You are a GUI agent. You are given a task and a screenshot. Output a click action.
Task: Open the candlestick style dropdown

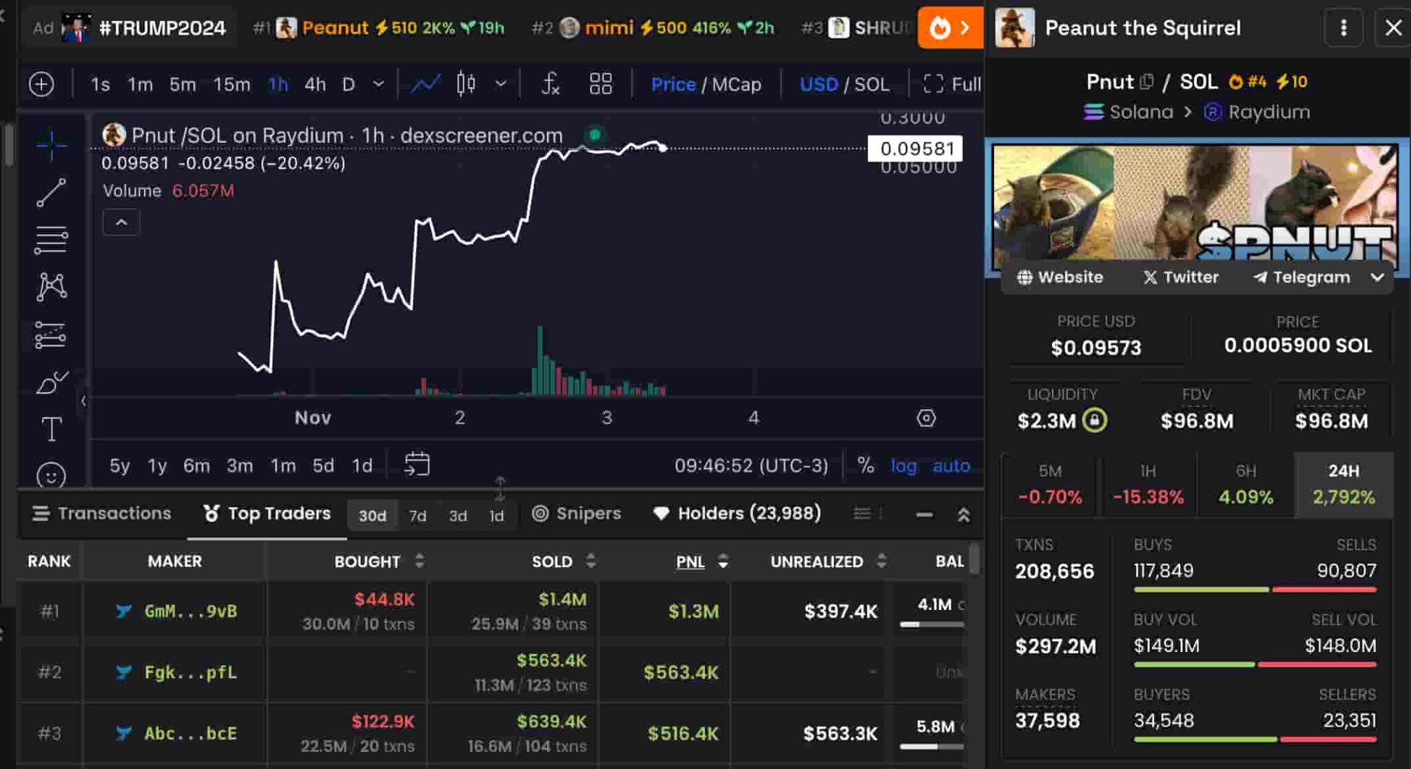tap(501, 84)
